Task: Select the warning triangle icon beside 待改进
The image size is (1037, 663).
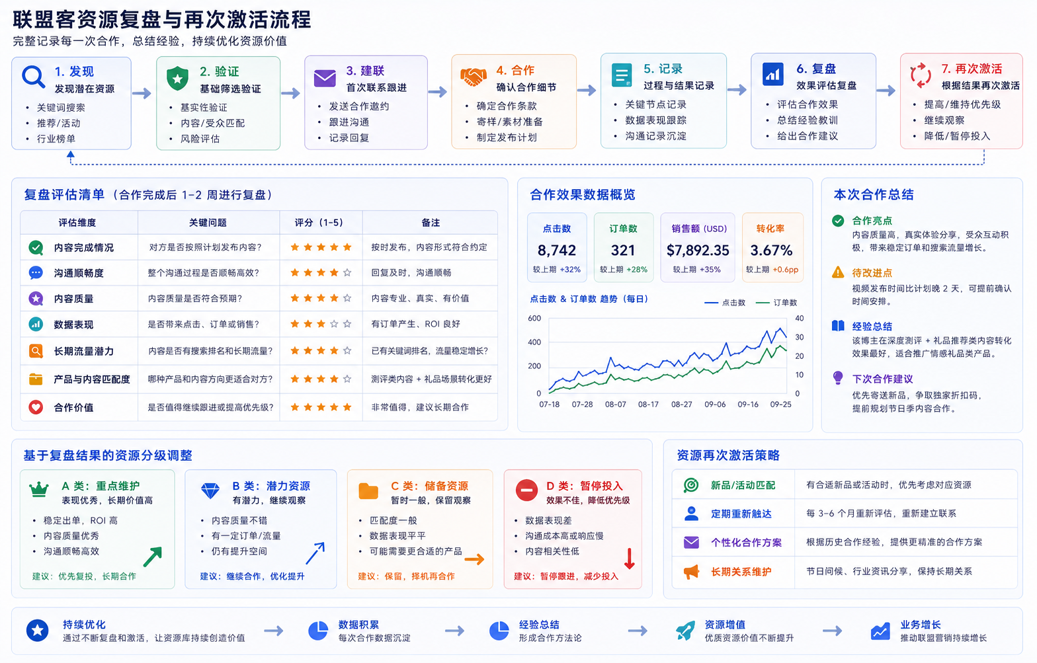Action: [x=838, y=272]
